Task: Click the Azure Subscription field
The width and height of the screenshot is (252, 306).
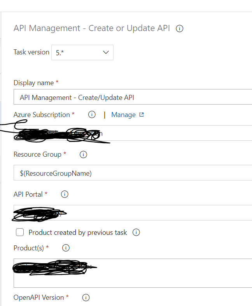Action: pyautogui.click(x=133, y=133)
